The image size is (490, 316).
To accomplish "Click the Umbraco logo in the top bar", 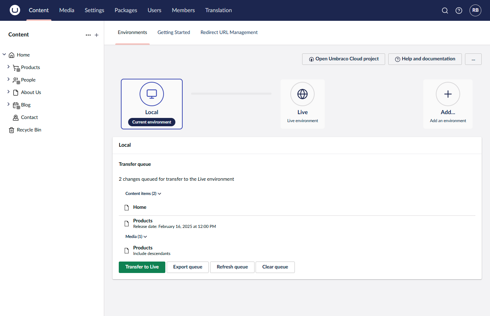I will tap(15, 10).
